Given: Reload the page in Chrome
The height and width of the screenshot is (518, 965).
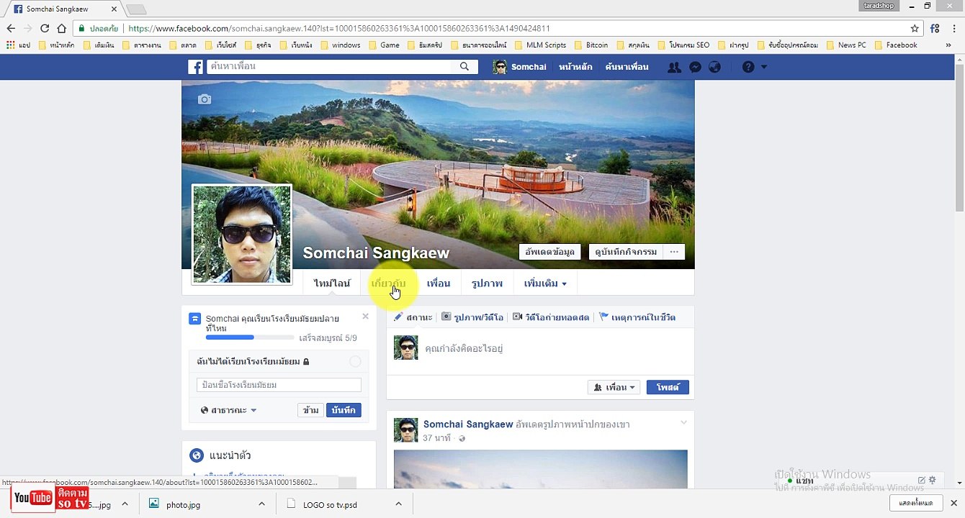Looking at the screenshot, I should tap(45, 29).
